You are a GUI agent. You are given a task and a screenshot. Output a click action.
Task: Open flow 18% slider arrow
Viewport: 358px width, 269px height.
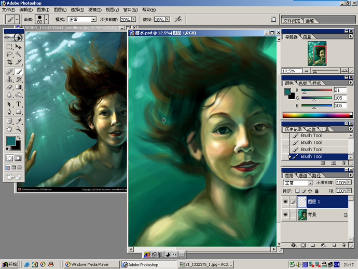(x=168, y=19)
